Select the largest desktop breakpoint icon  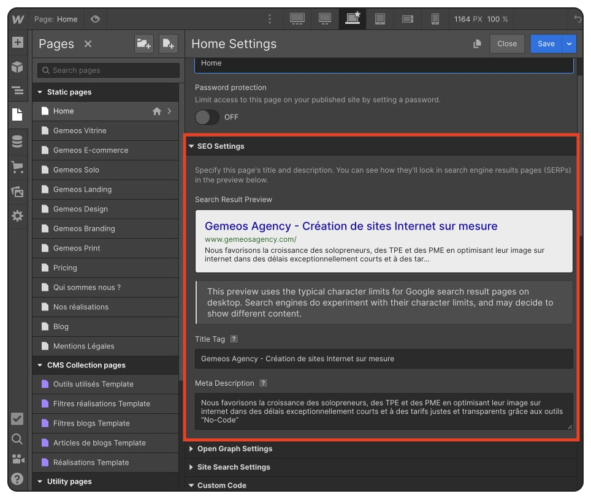click(x=297, y=19)
